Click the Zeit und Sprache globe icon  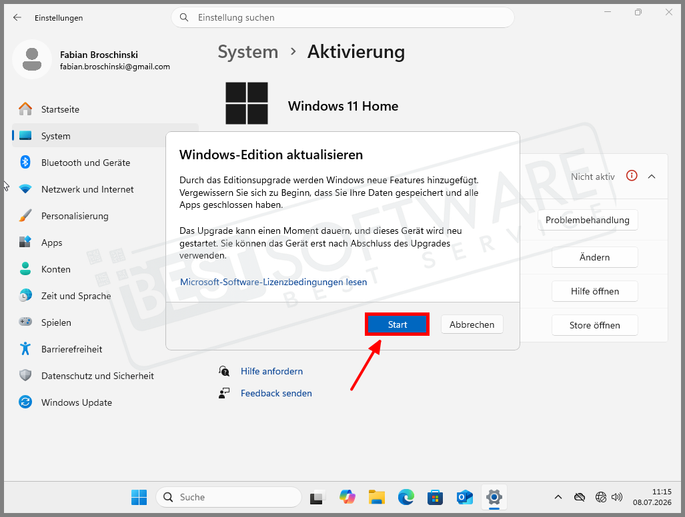point(25,295)
